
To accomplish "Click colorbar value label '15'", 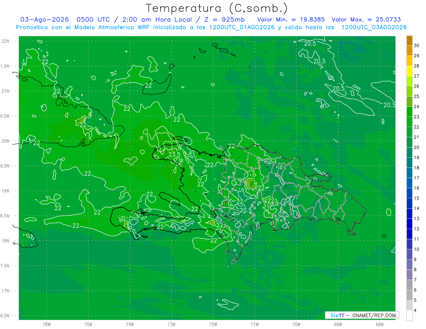I will point(417,198).
